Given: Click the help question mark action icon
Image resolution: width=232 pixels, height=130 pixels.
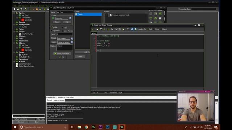Looking at the screenshot, I should point(160,18).
